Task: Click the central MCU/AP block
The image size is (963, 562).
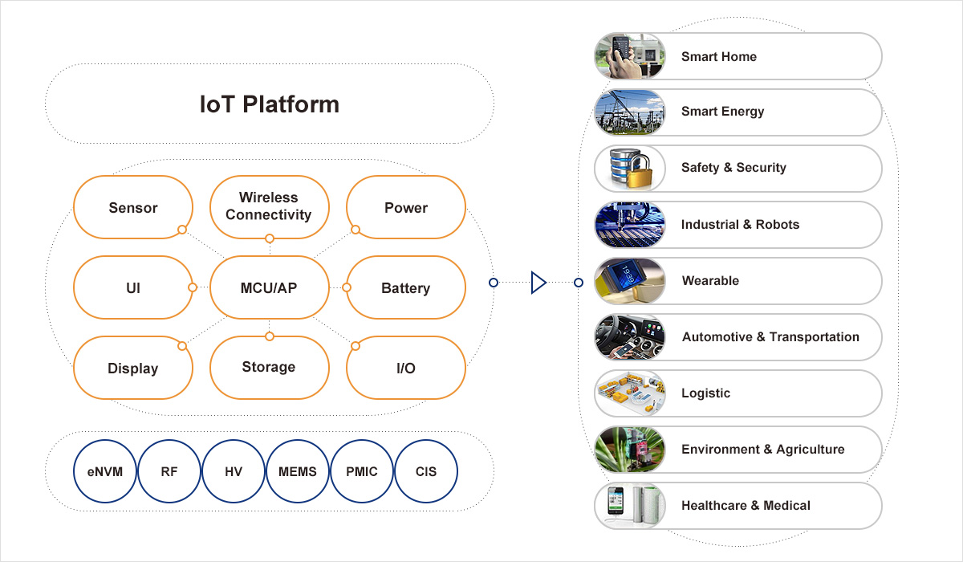Action: (269, 287)
